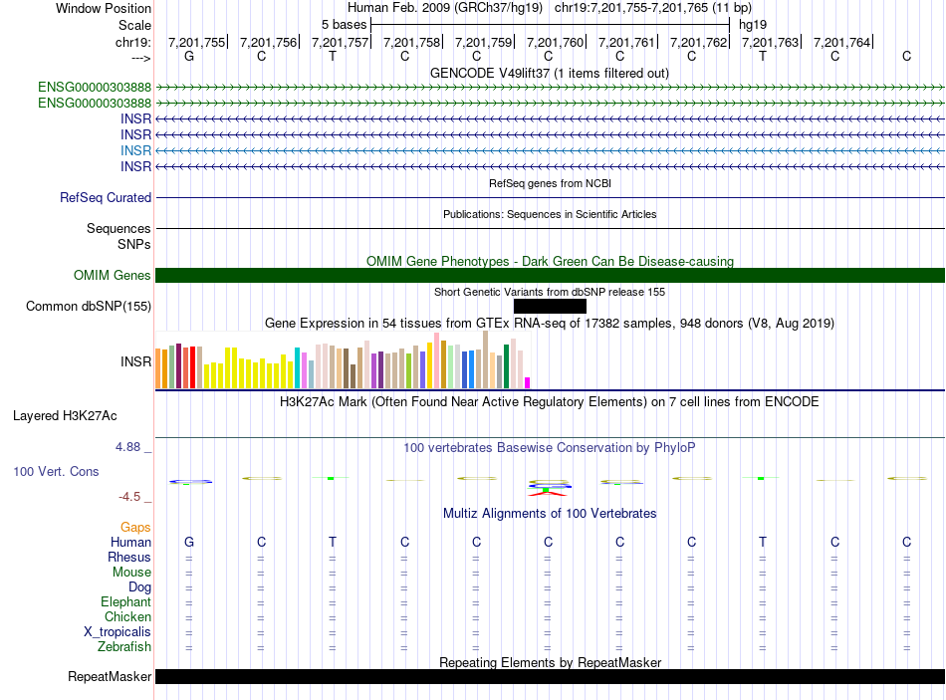946x700 pixels.
Task: Click the dark green OMIM Genes bar
Action: tap(550, 276)
